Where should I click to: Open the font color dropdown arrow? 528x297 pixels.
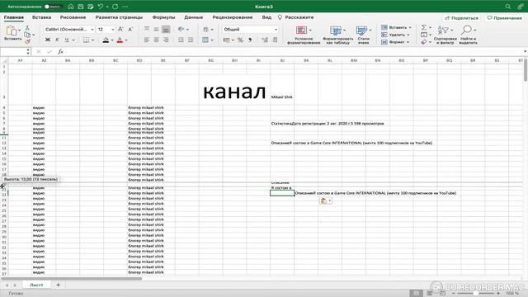[126, 40]
